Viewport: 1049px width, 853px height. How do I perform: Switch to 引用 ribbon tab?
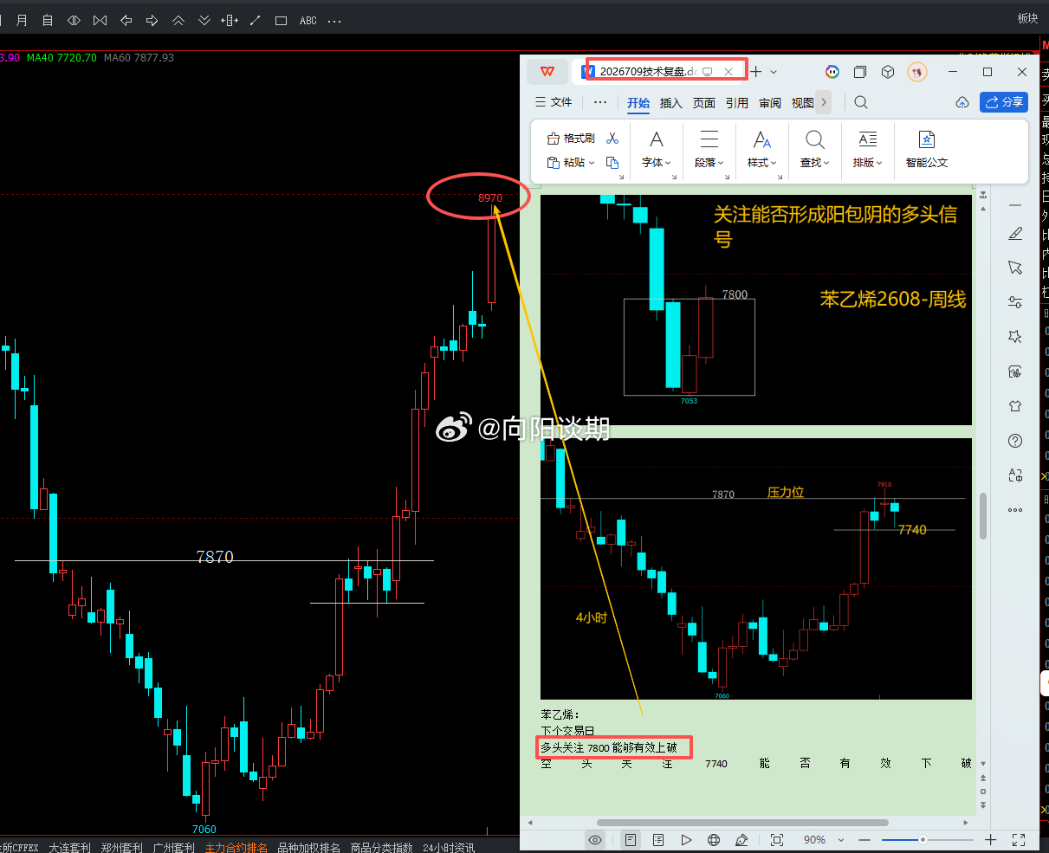tap(737, 103)
